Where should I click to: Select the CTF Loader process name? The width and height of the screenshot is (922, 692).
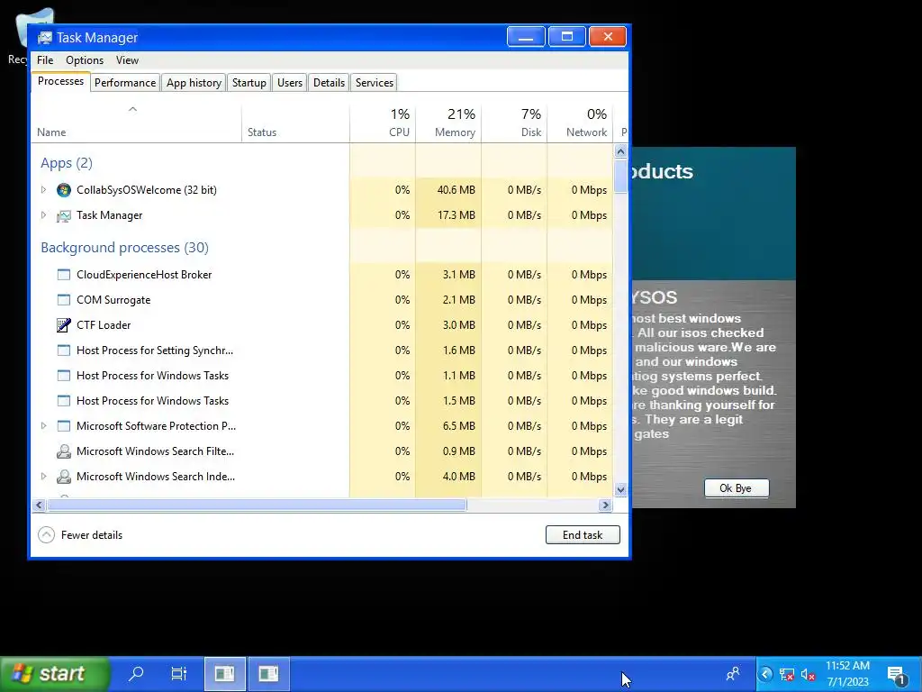104,325
